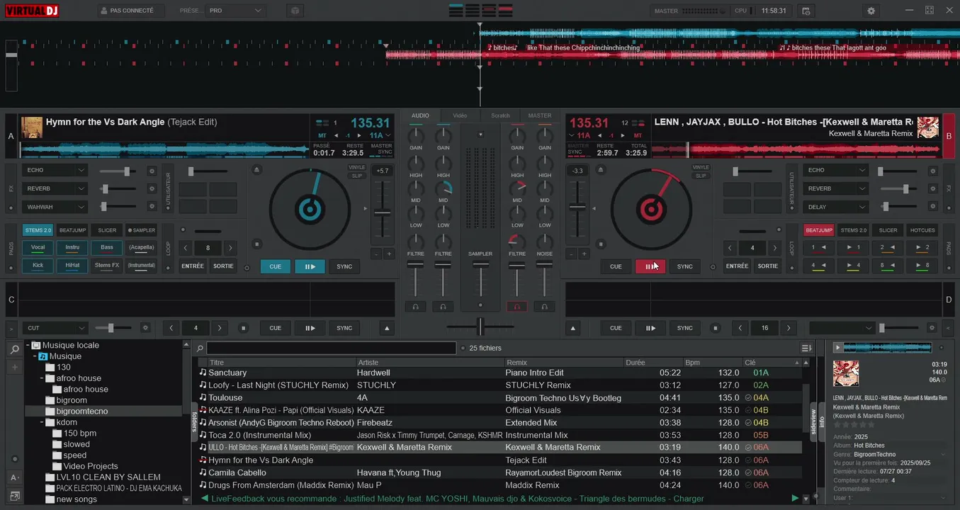Focus the browser search field
Image resolution: width=960 pixels, height=510 pixels.
pos(331,348)
